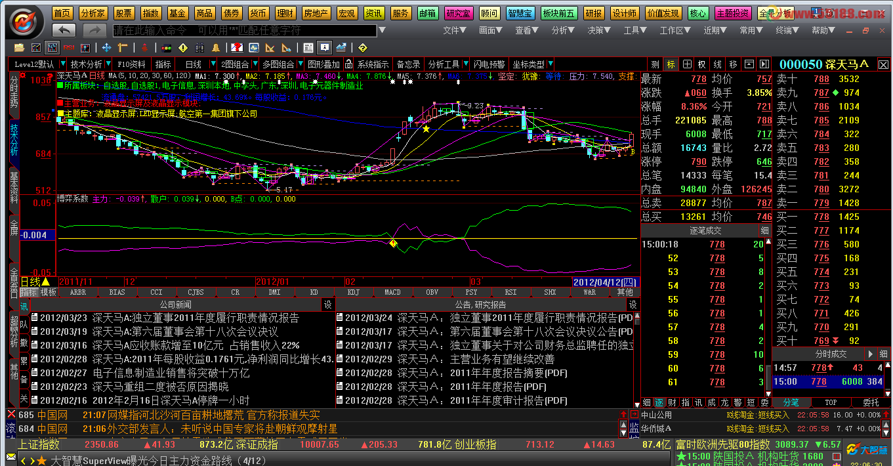Click the red RSI indicator toolbar icon
The height and width of the screenshot is (466, 893).
[69, 48]
